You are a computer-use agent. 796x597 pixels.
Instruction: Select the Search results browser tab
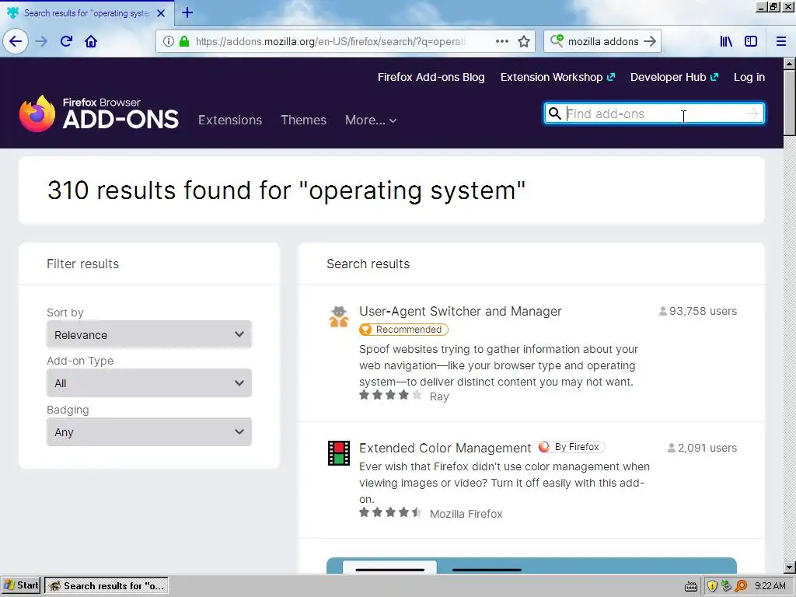click(86, 13)
